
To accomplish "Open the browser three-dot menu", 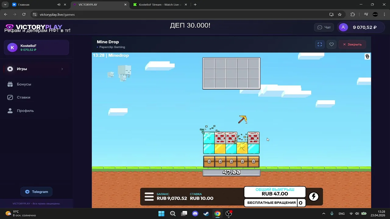I will [384, 14].
